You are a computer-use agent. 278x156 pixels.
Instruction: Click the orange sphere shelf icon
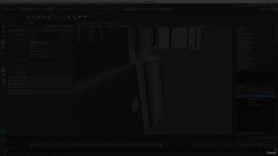click(49, 17)
